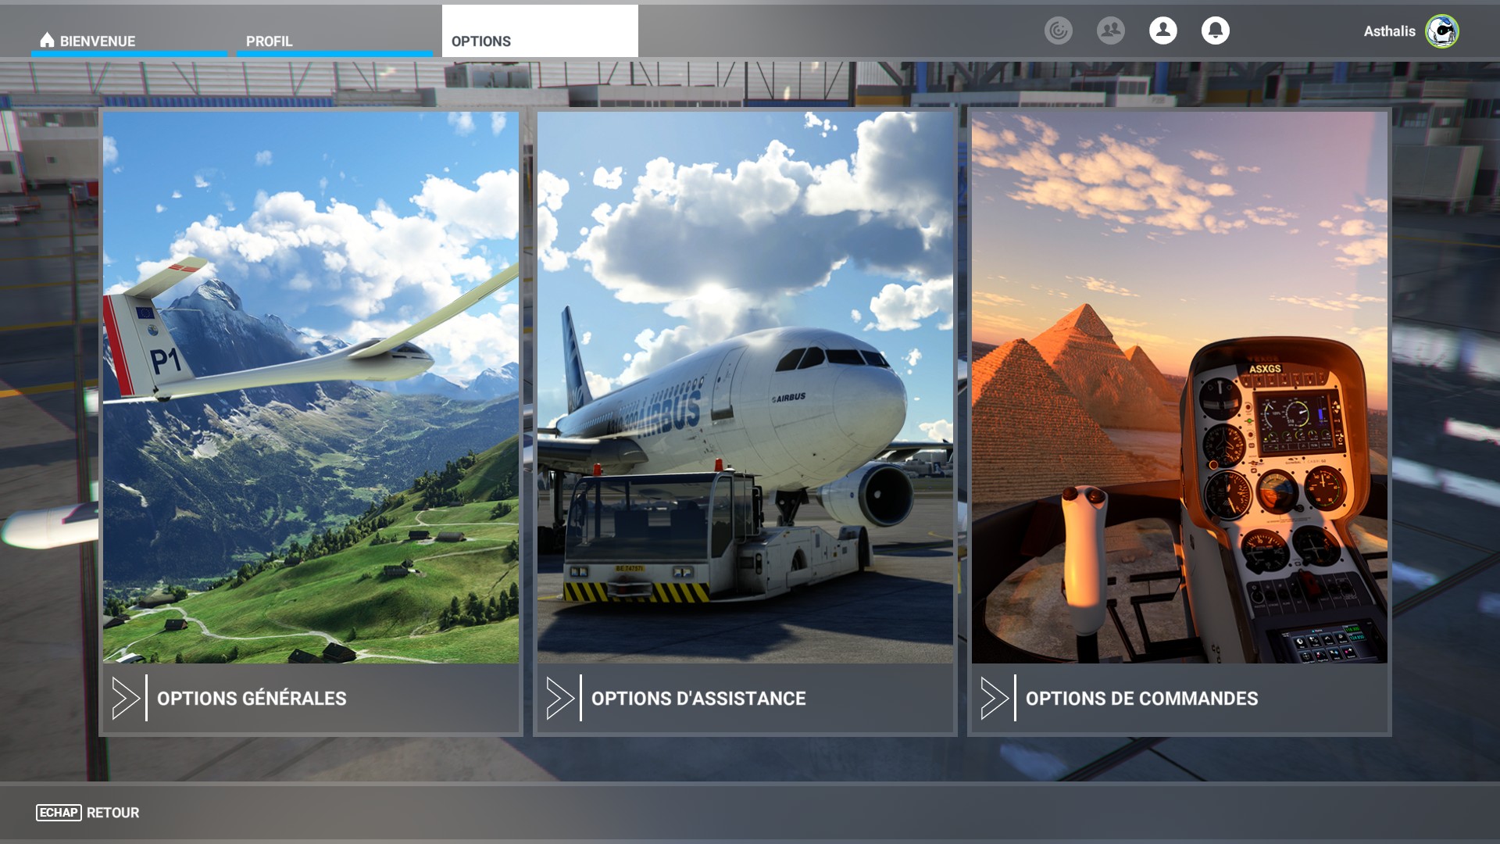The width and height of the screenshot is (1500, 844).
Task: Click the radar activity icon in header
Action: pos(1059,31)
